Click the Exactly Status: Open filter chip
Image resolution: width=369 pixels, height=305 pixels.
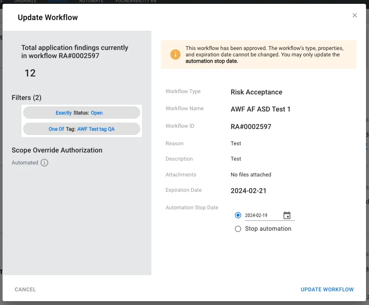coord(82,113)
